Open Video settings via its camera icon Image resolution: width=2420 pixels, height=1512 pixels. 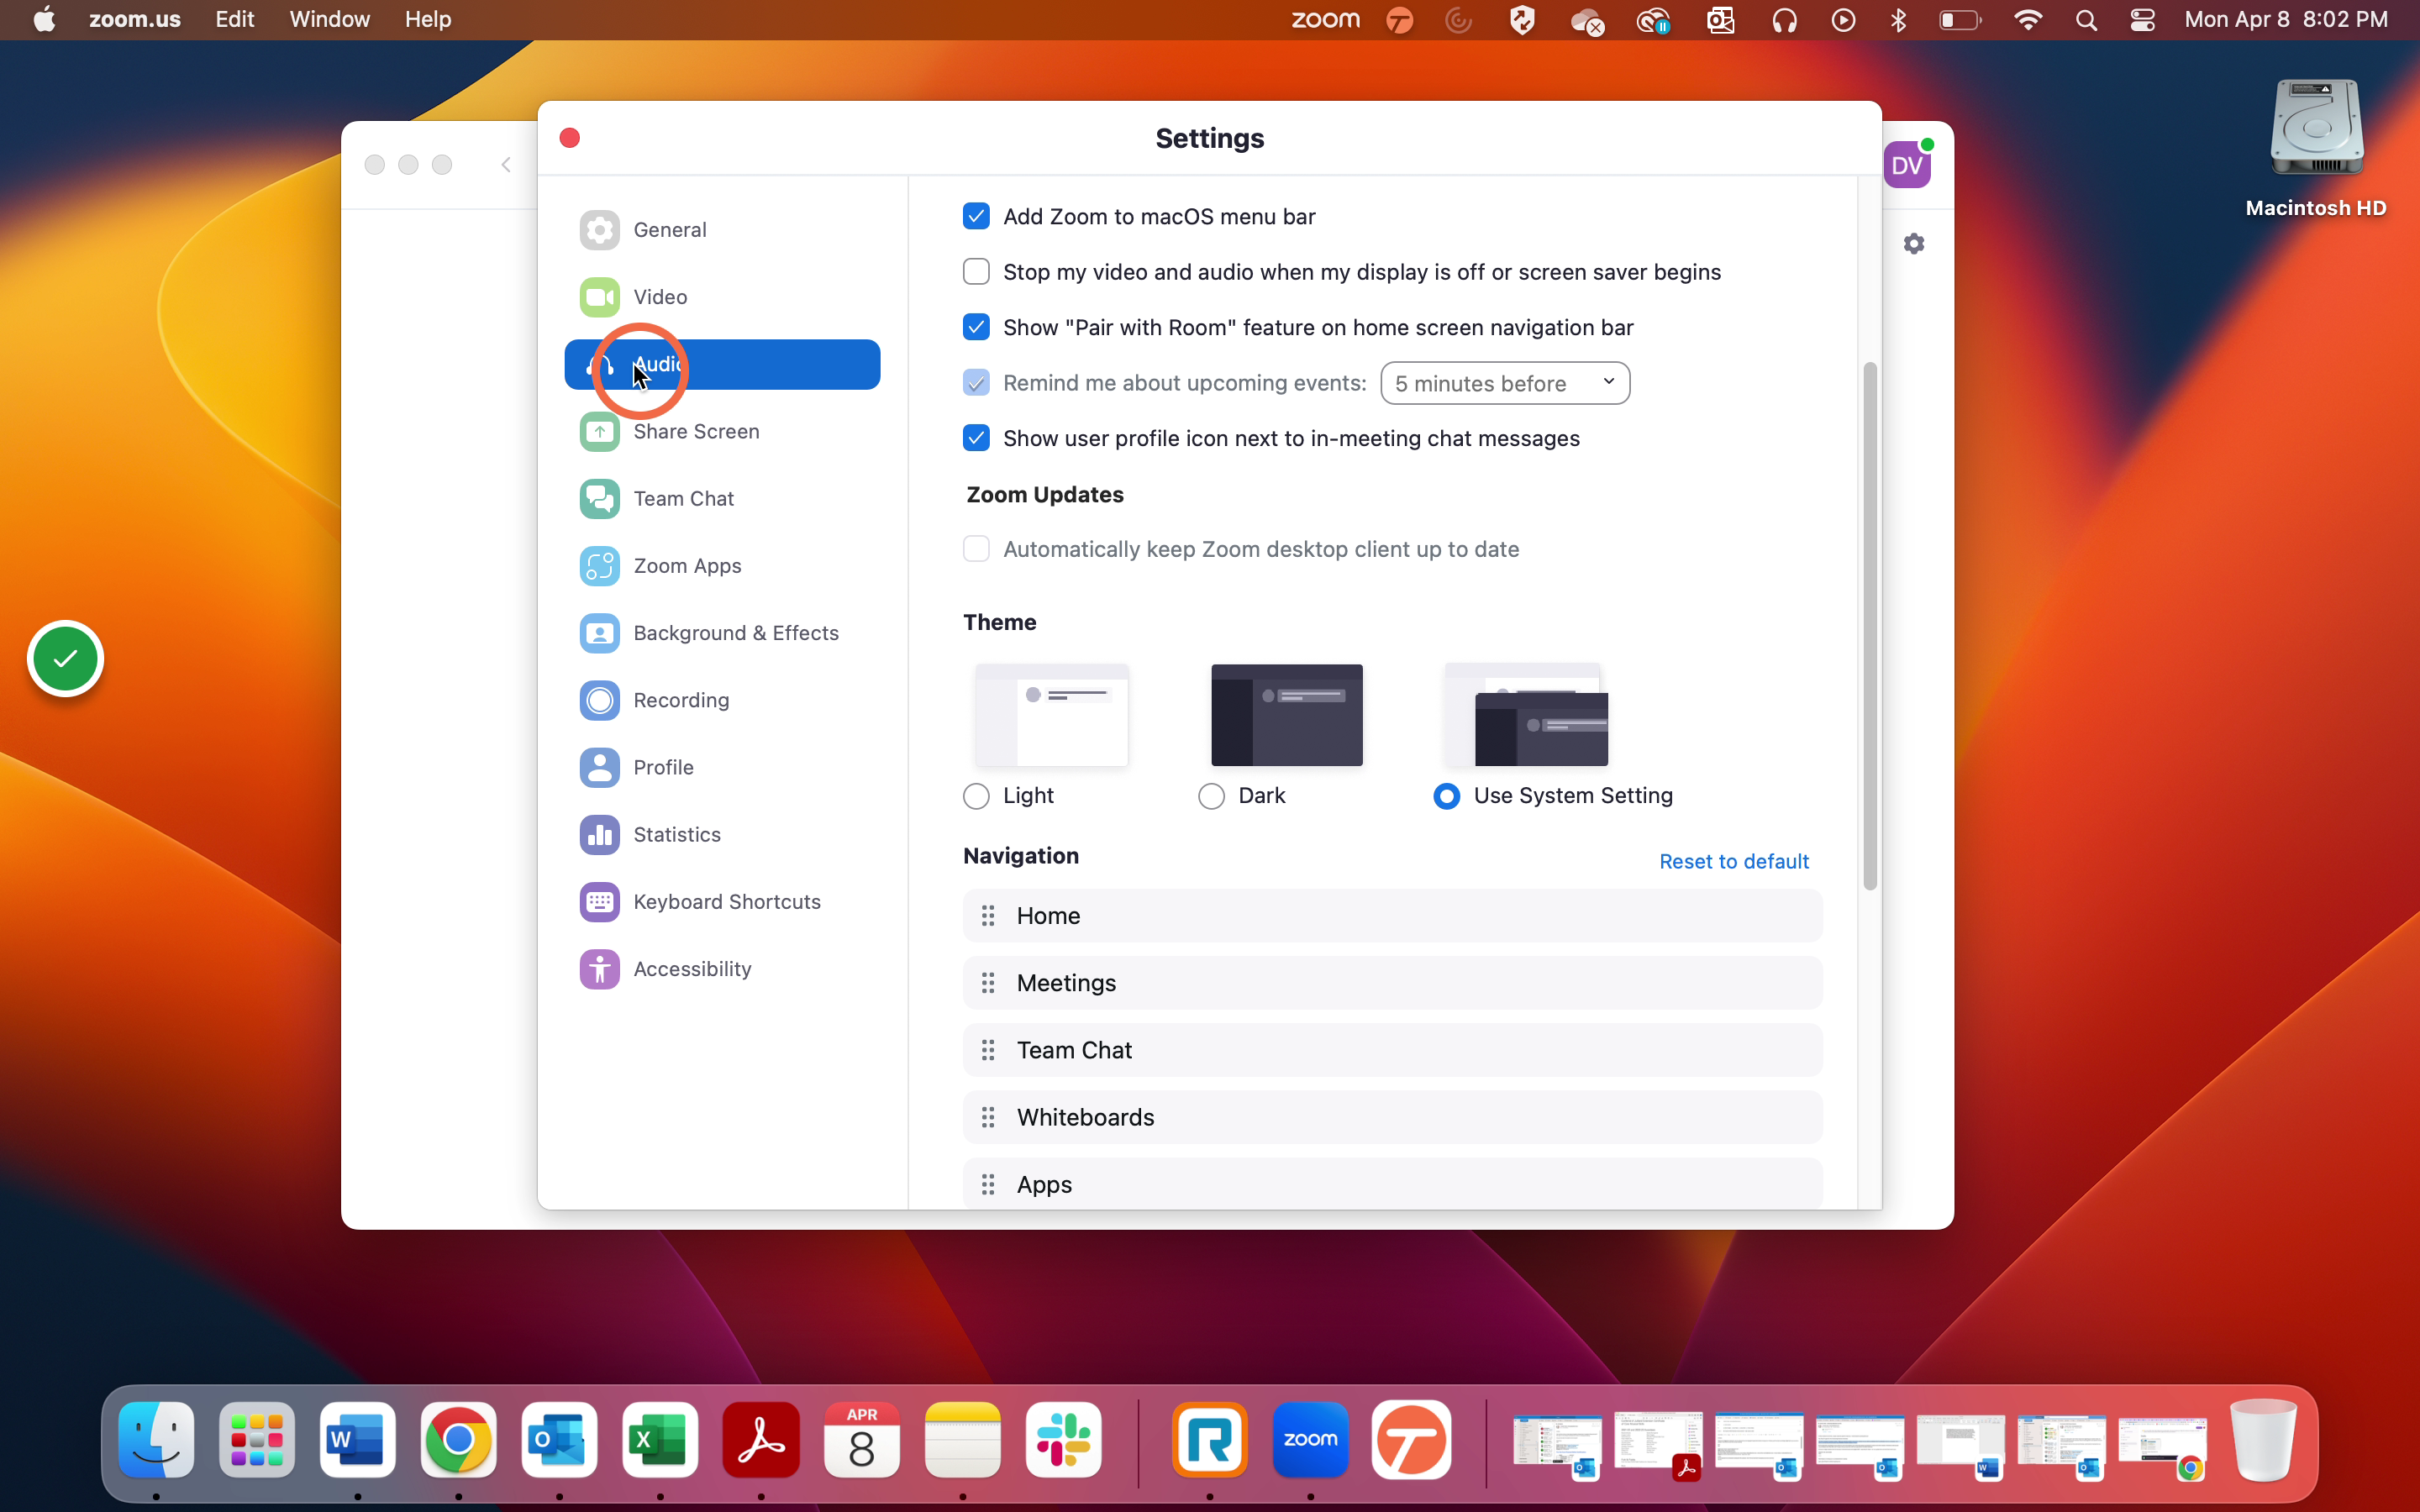(599, 297)
